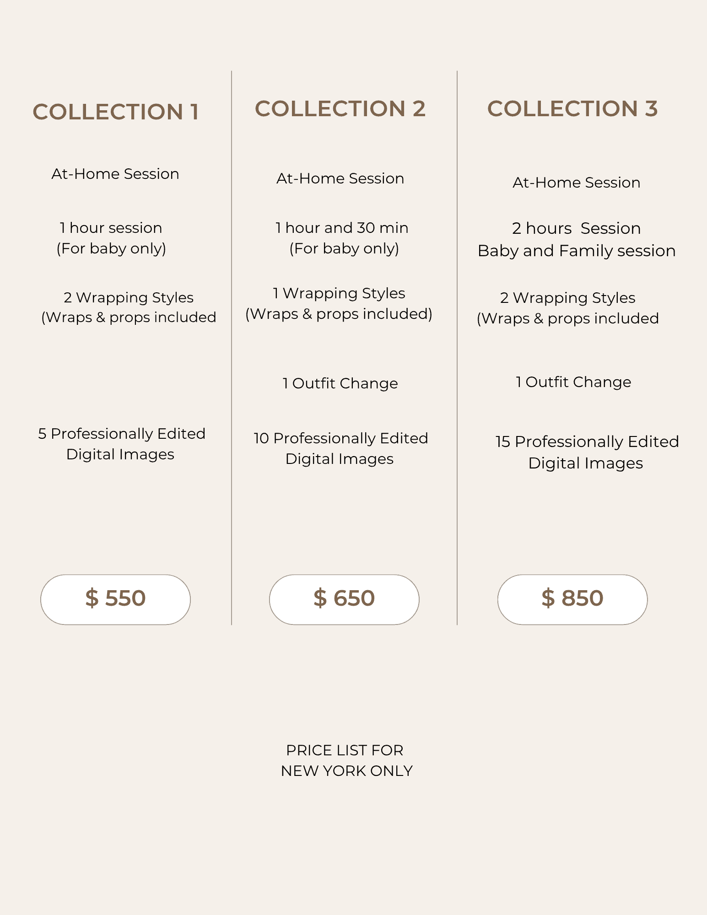Viewport: 707px width, 915px height.
Task: Select the "Baby and Family session" line
Action: tap(577, 251)
